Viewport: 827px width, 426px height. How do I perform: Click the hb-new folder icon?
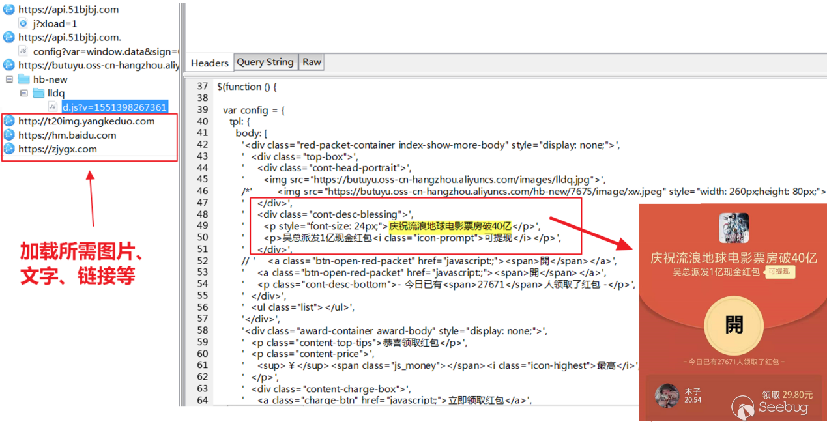(24, 79)
